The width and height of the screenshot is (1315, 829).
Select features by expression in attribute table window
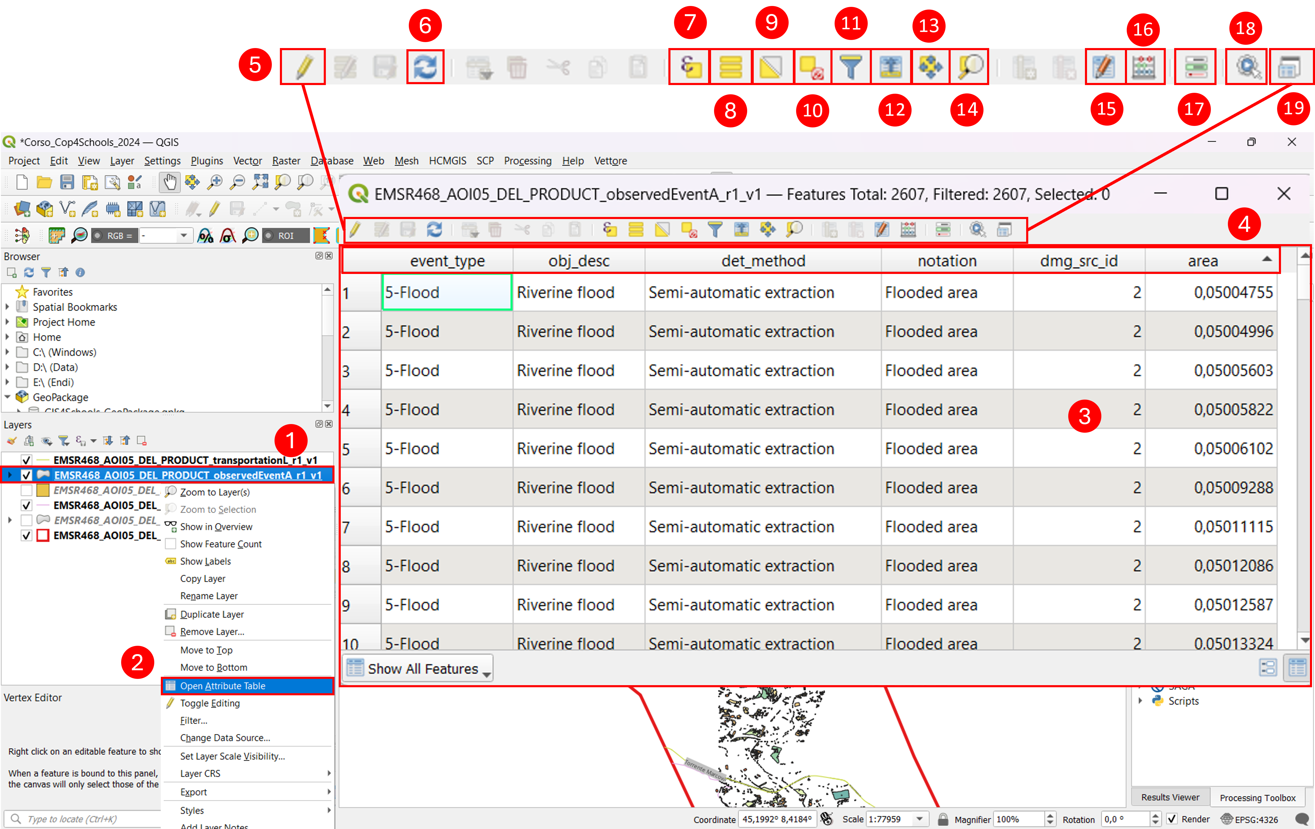[609, 229]
